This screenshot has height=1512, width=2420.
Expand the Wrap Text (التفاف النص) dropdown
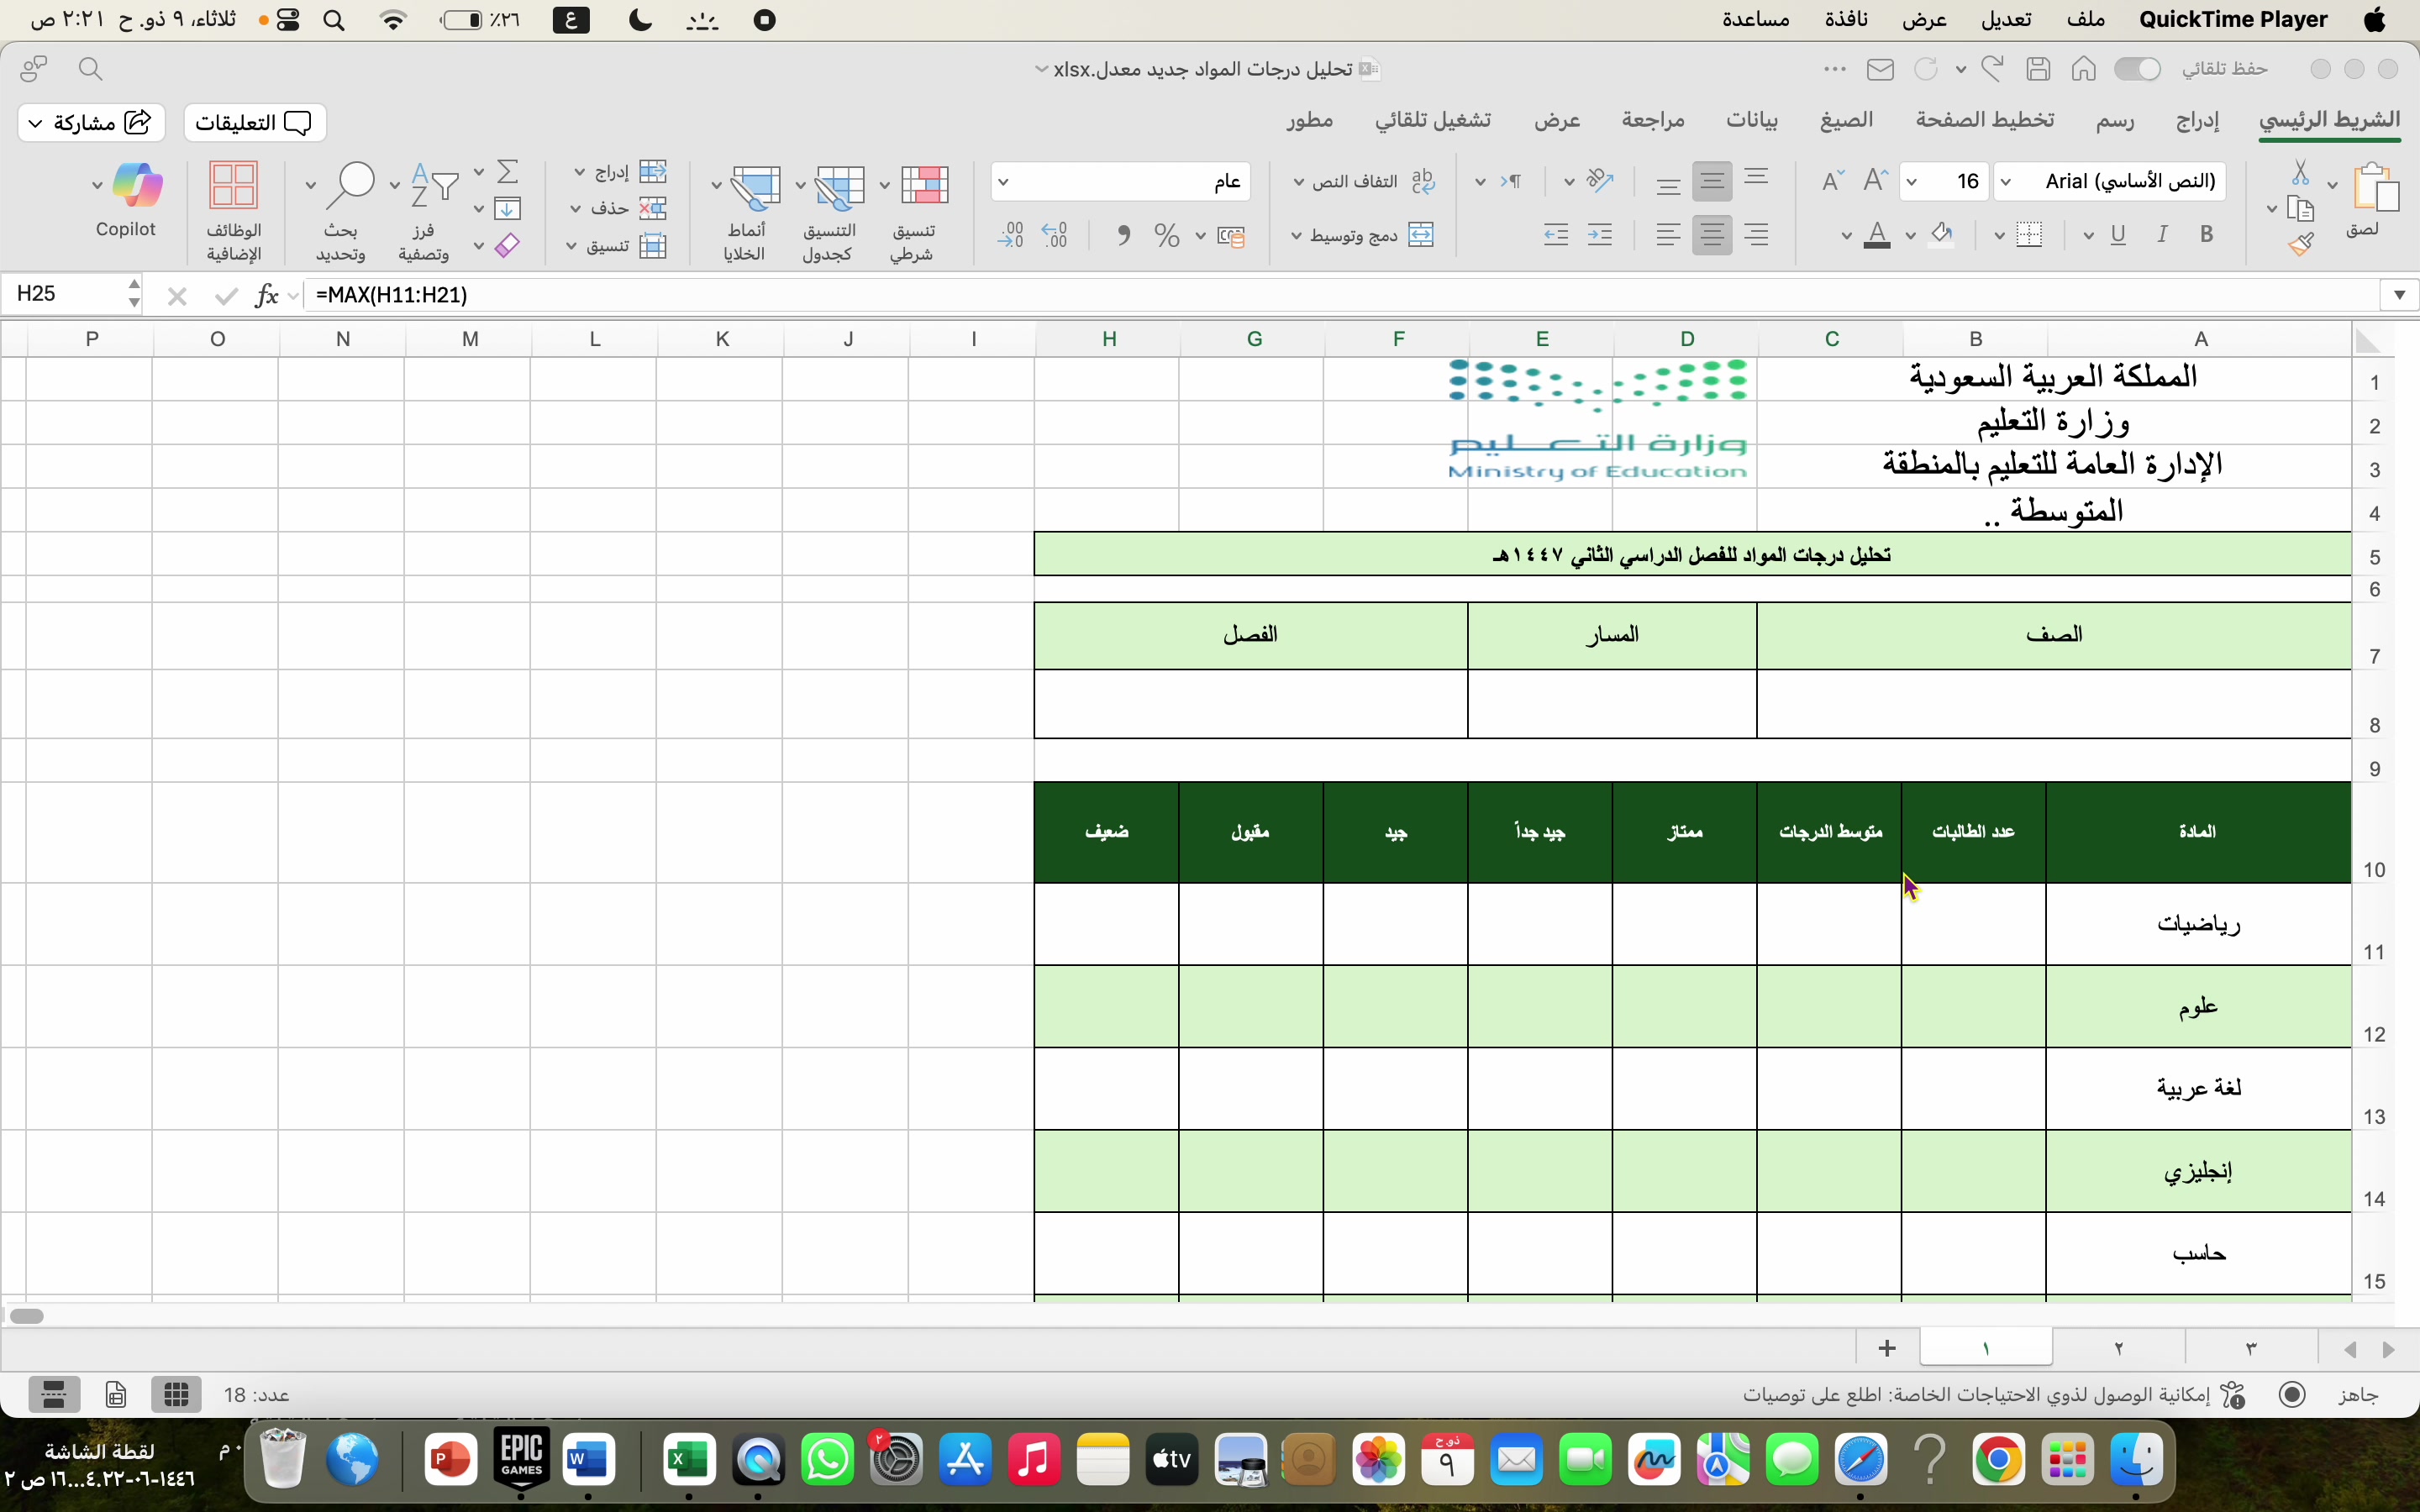point(1299,182)
